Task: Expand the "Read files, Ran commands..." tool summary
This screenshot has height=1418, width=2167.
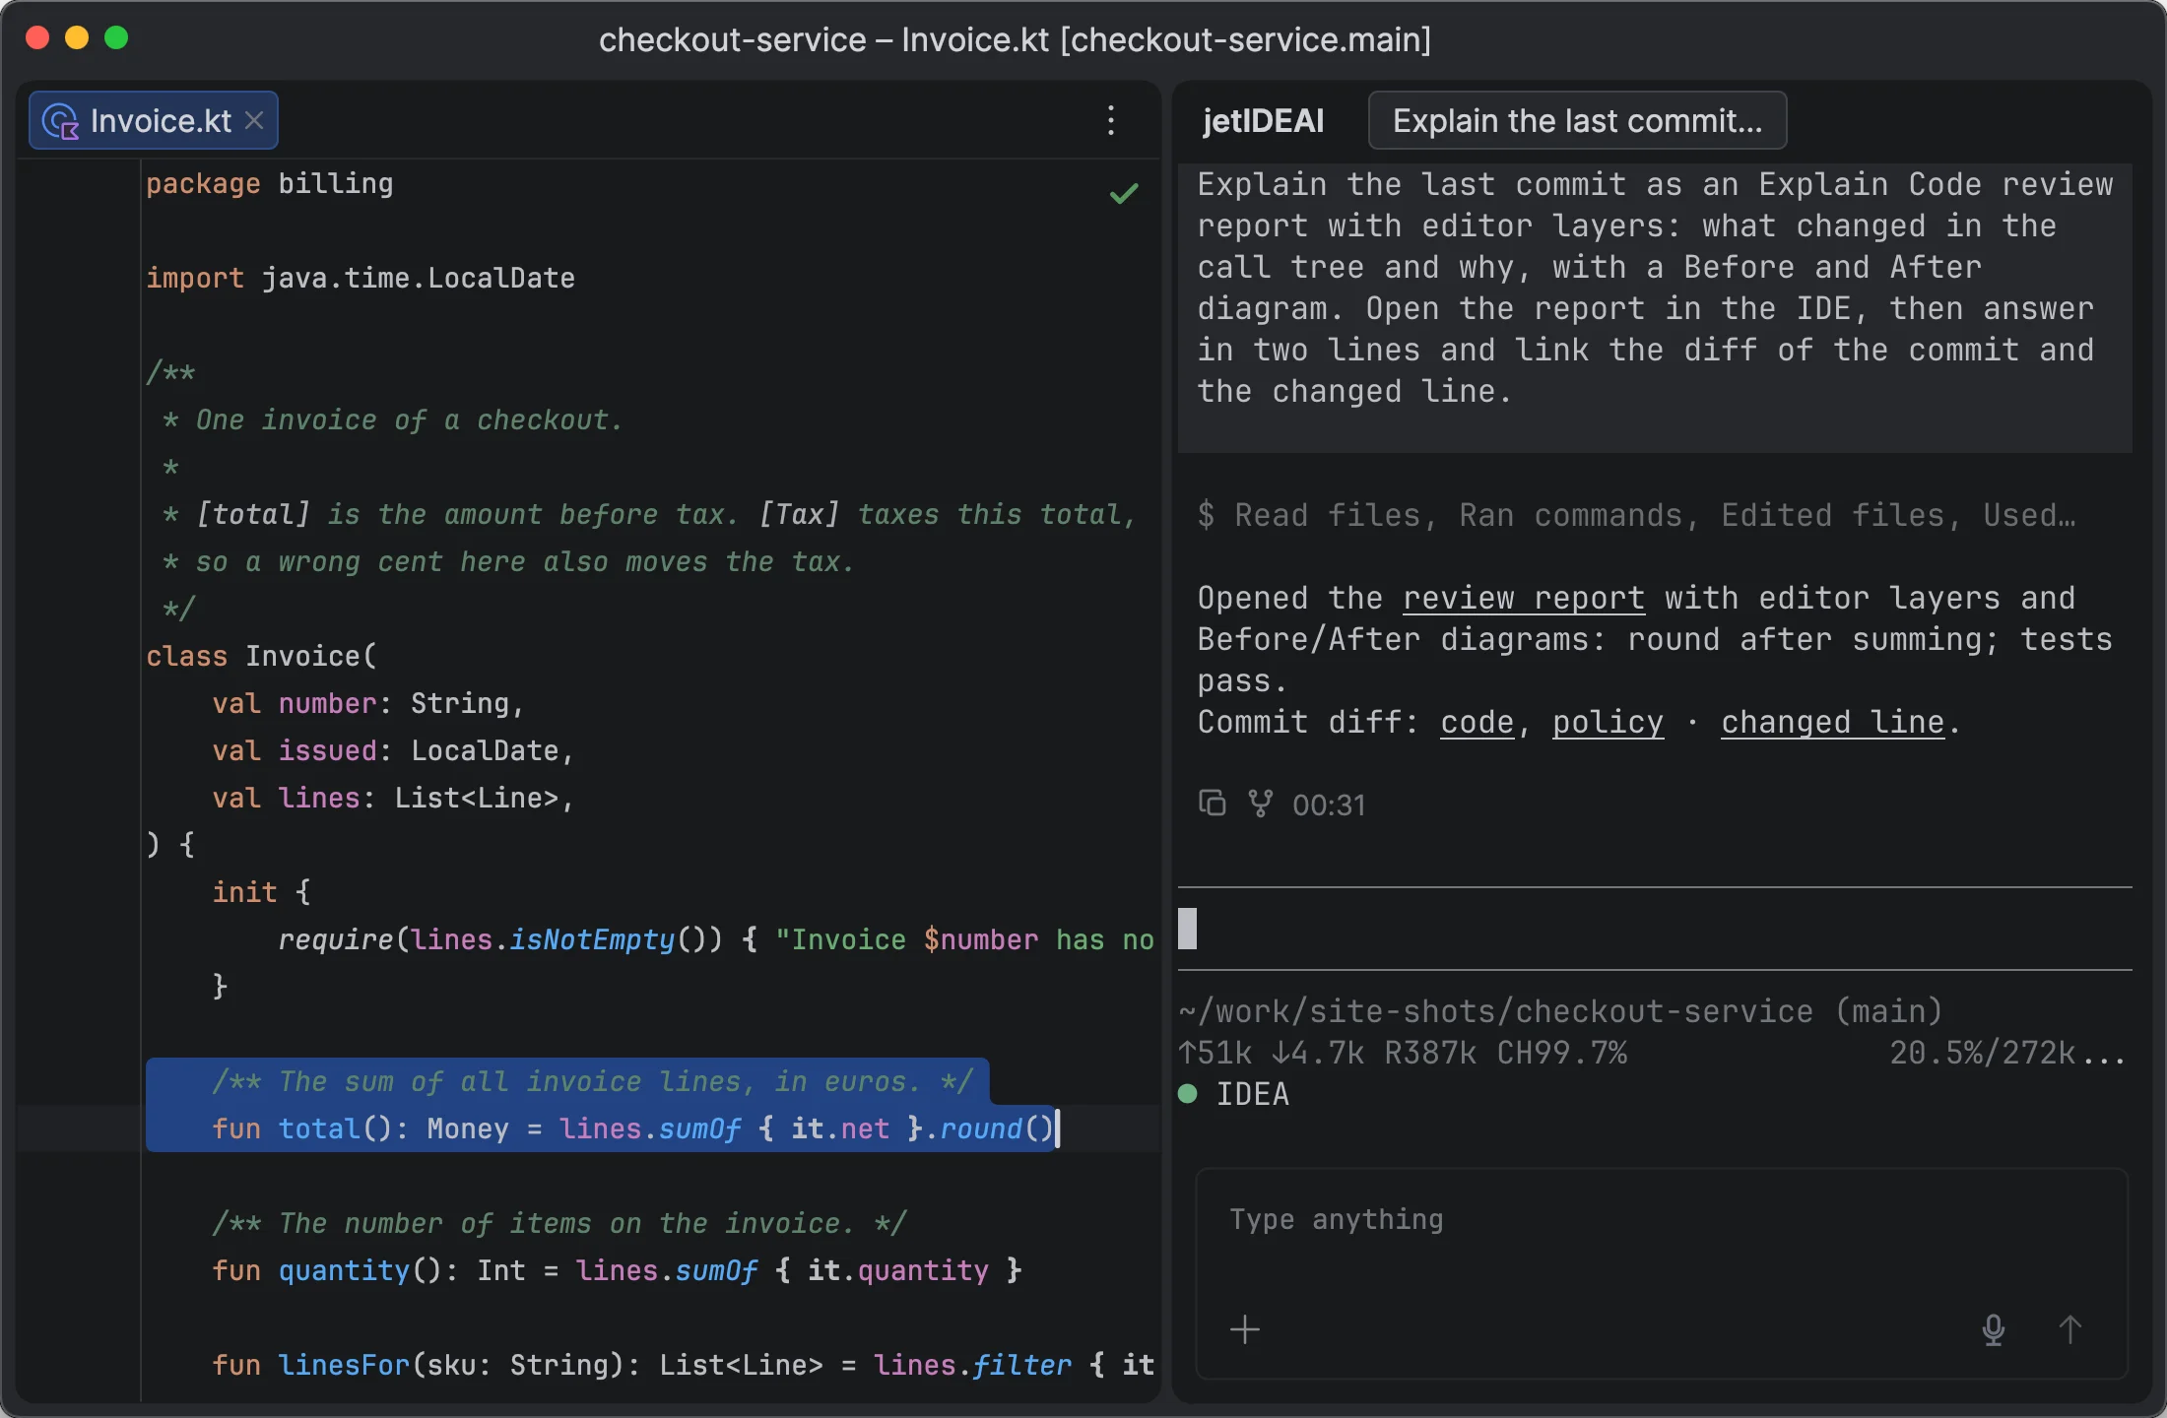Action: tap(1636, 515)
